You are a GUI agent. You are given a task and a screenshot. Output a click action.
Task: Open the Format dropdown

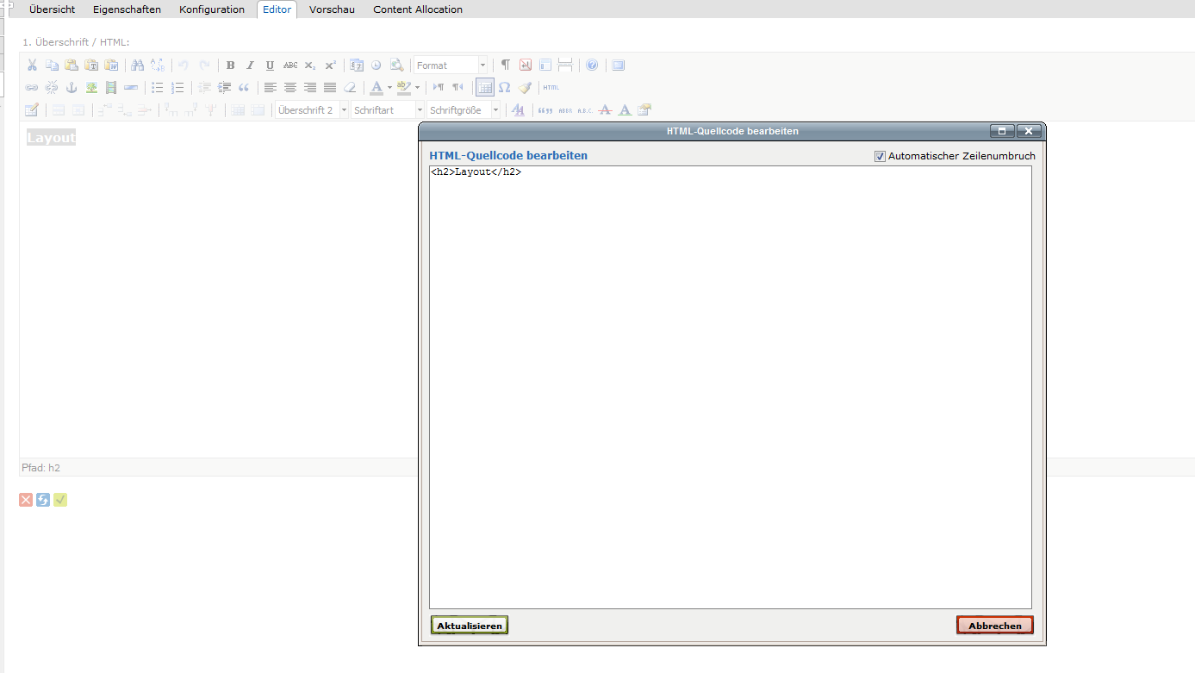coord(451,65)
